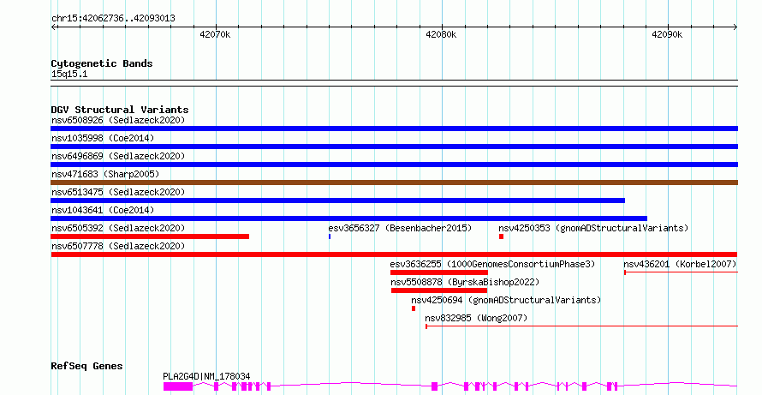Click the blue bar of nsv6513475
The width and height of the screenshot is (762, 395).
tap(337, 200)
